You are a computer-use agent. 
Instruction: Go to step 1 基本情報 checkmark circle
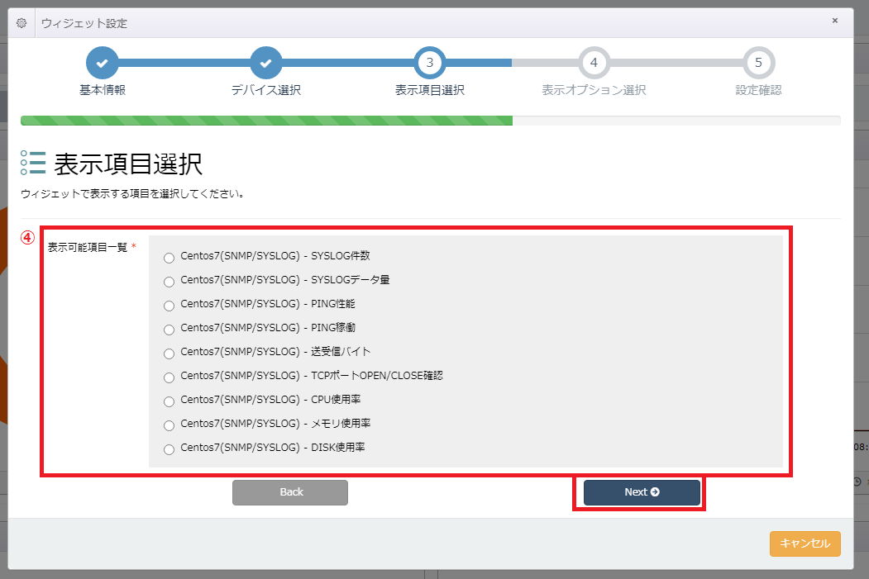pos(102,63)
